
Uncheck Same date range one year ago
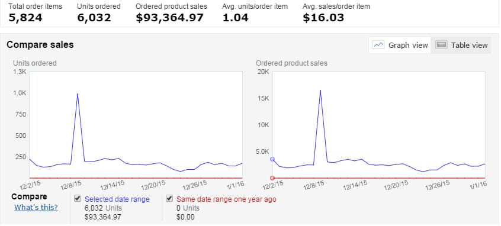click(169, 199)
